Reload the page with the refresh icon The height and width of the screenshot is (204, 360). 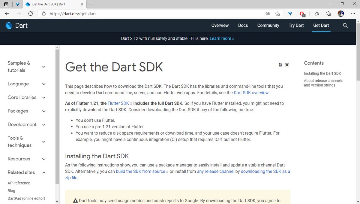coord(30,14)
